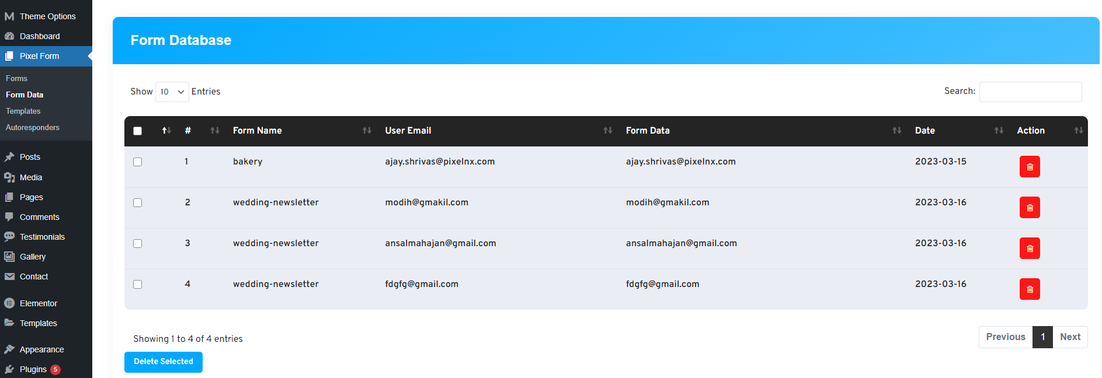Go to Autoresponders under Pixel Form

click(x=33, y=127)
